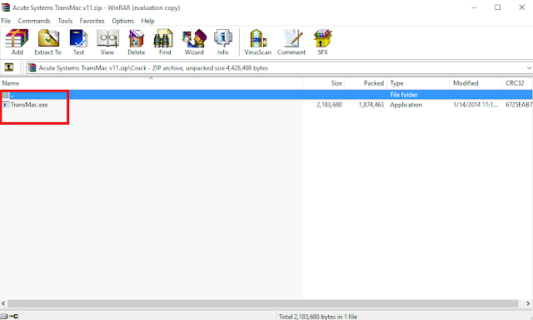Click the Extract To toolbar icon
The width and height of the screenshot is (533, 320).
click(48, 42)
